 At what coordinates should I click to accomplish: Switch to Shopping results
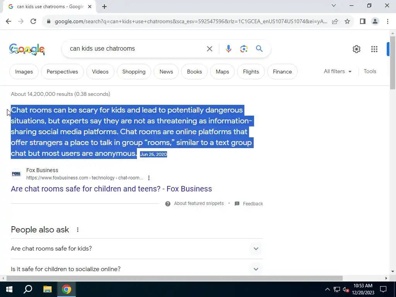pos(134,72)
